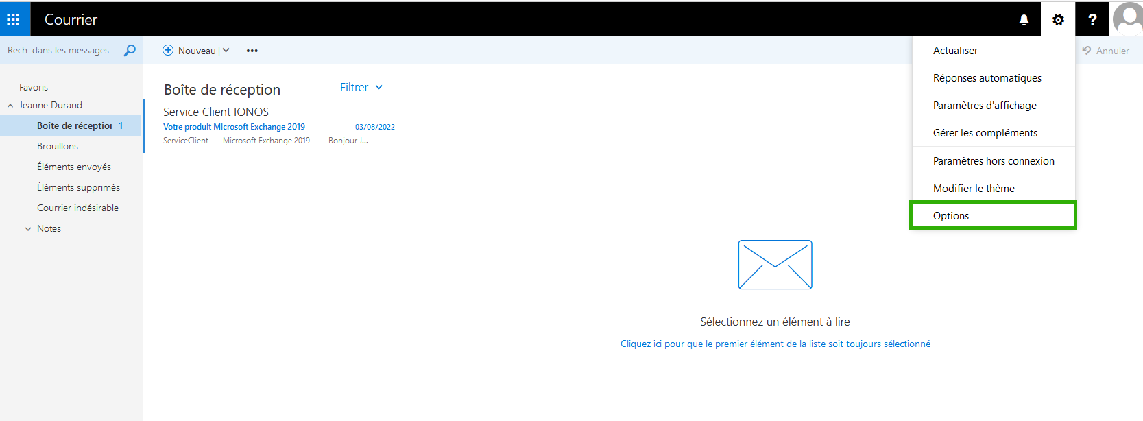Open the help question mark icon
The image size is (1143, 421).
click(x=1092, y=19)
